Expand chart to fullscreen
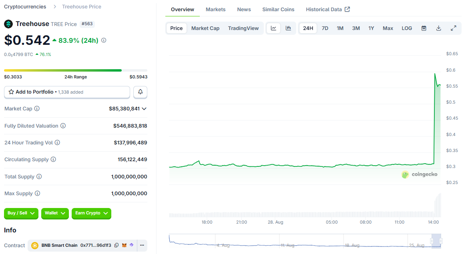 tap(453, 28)
